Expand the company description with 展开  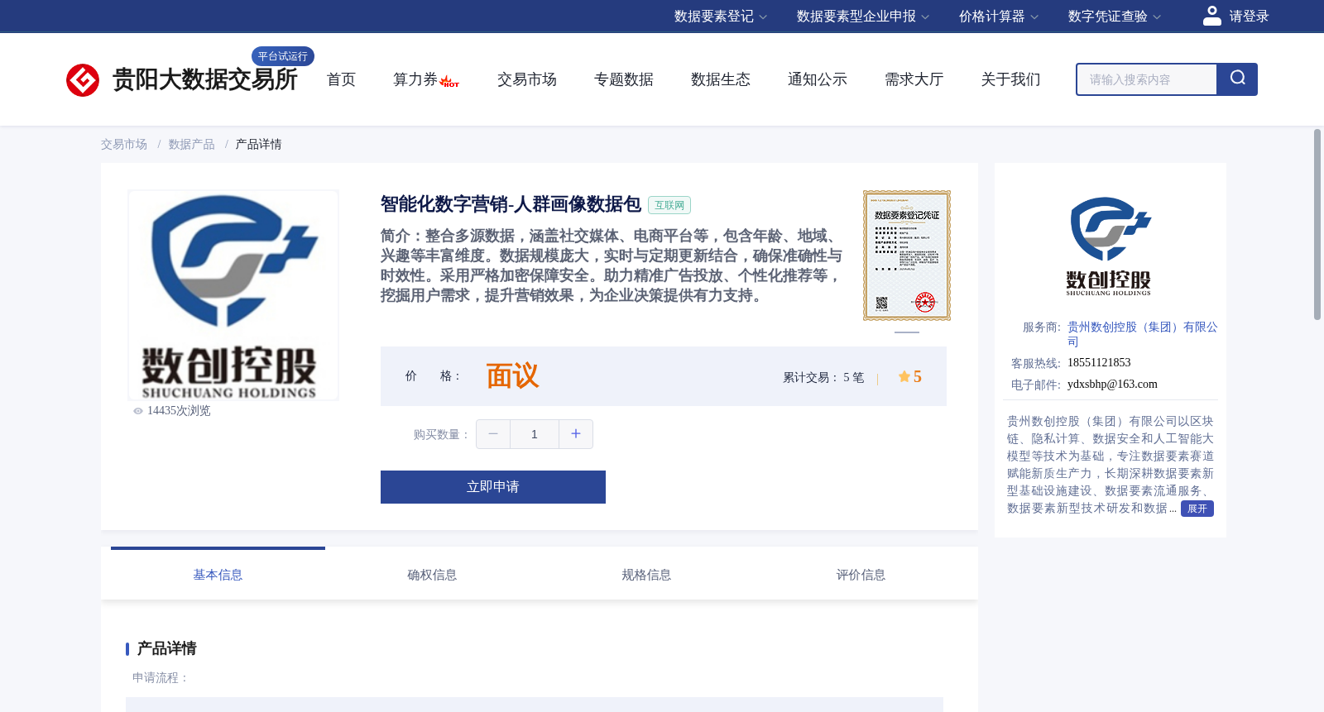(x=1197, y=509)
